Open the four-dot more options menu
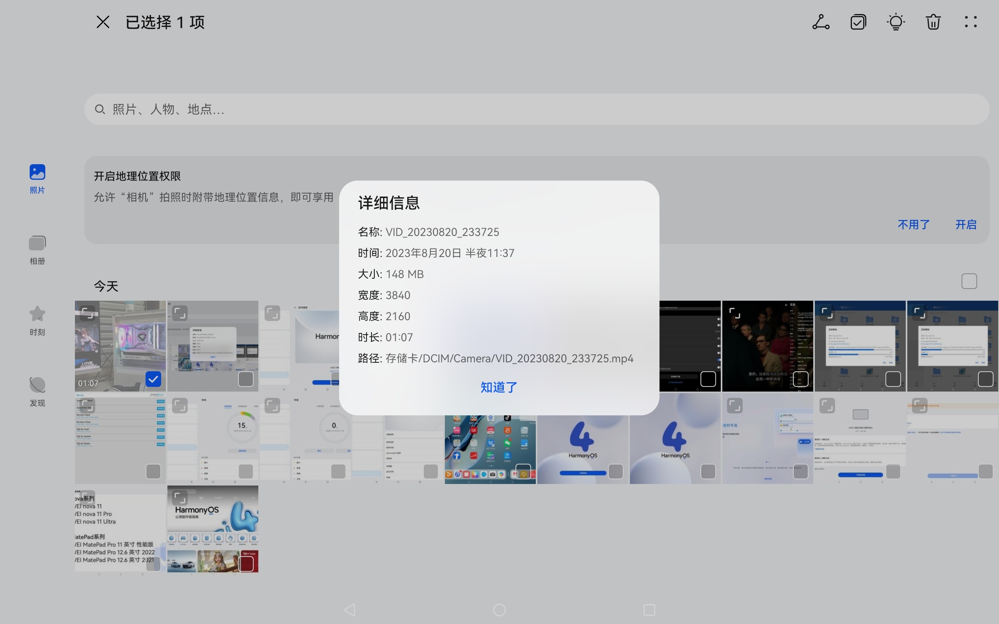Image resolution: width=999 pixels, height=624 pixels. pyautogui.click(x=971, y=22)
